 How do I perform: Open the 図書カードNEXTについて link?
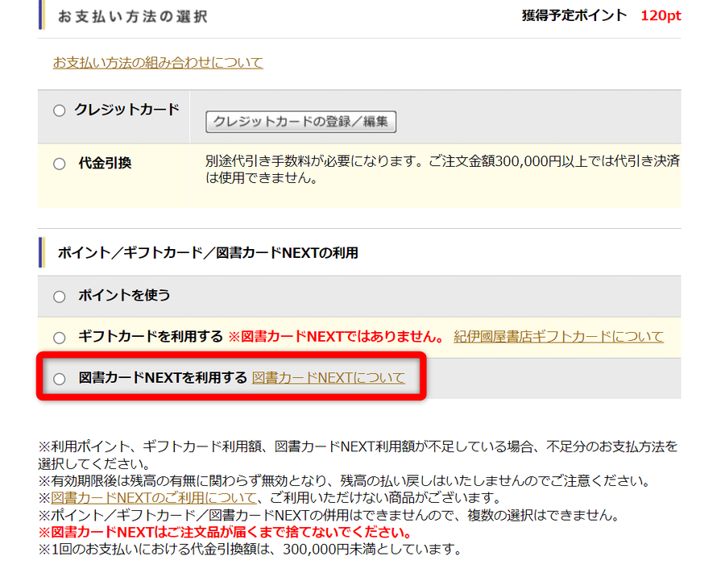click(329, 378)
